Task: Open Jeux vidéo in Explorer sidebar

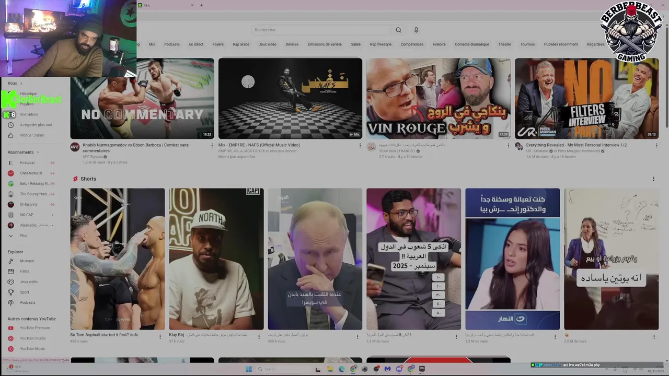Action: 29,282
